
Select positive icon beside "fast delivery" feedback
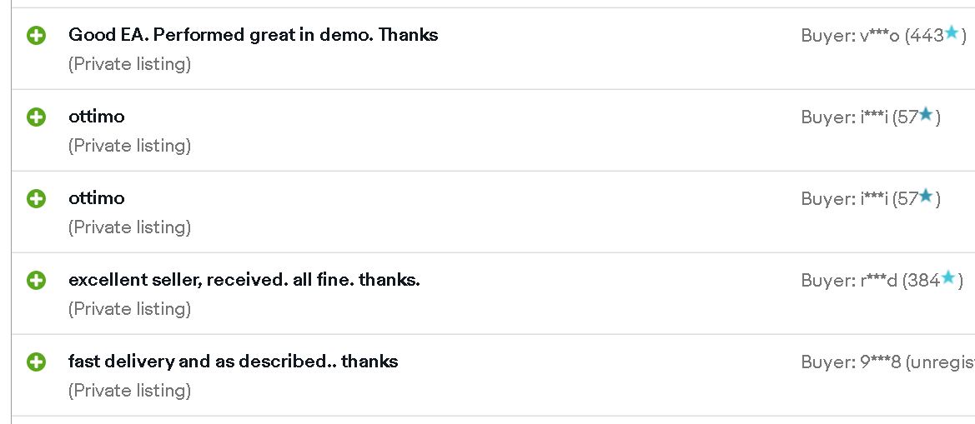(36, 362)
